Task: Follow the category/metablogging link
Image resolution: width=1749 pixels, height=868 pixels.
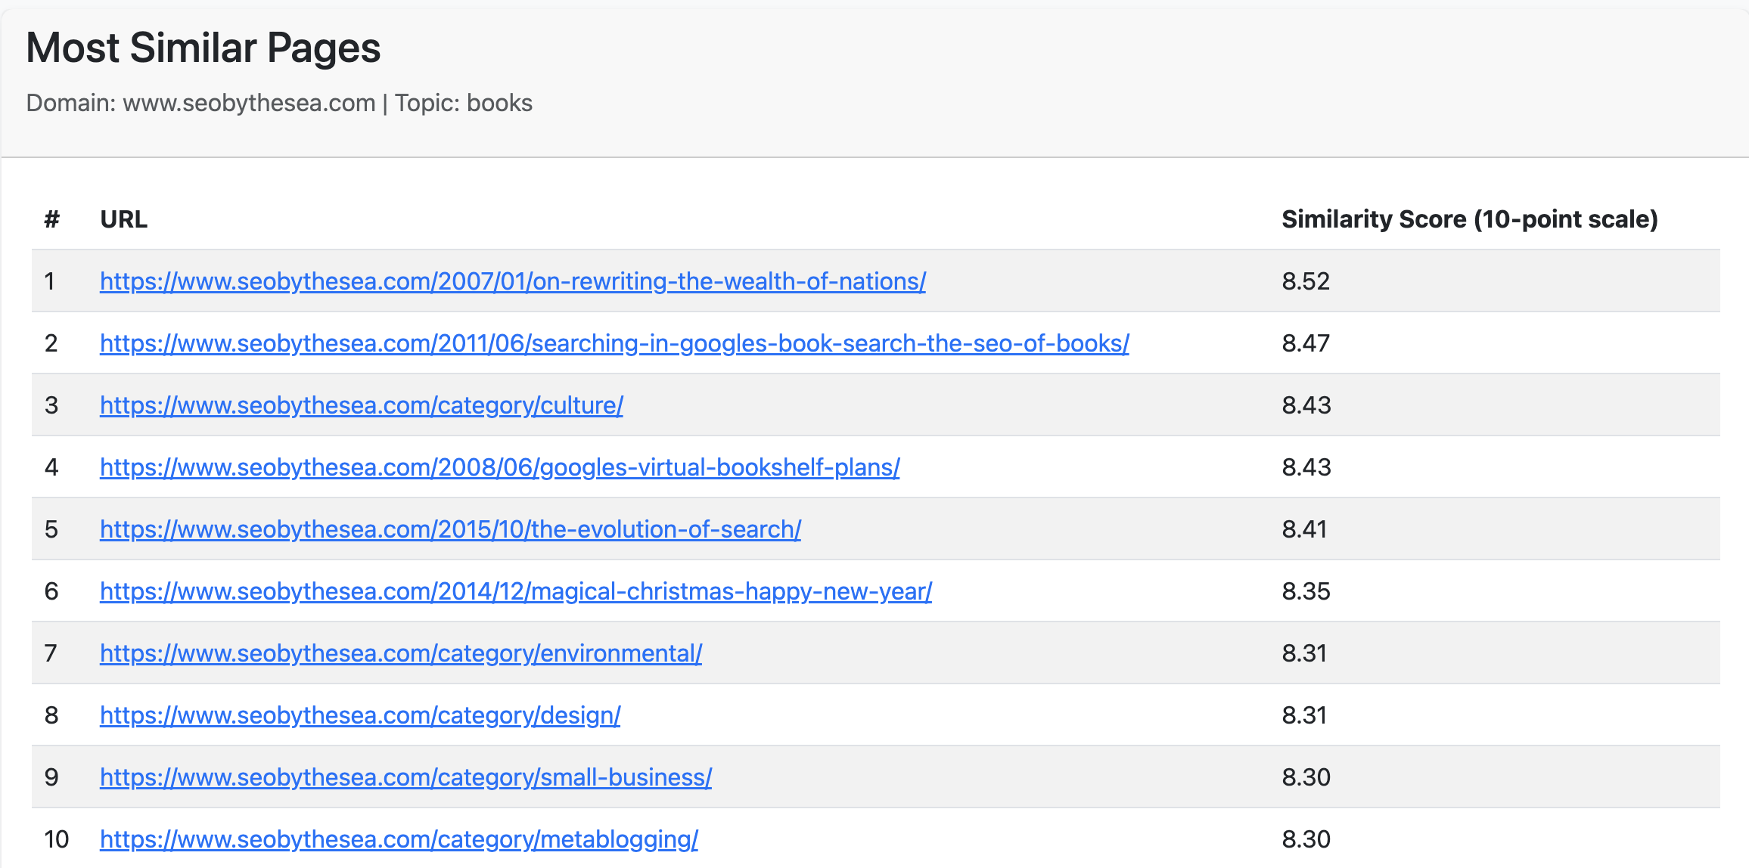Action: pos(399,839)
